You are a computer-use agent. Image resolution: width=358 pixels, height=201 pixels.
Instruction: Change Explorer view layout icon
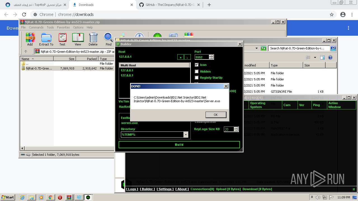(x=308, y=58)
